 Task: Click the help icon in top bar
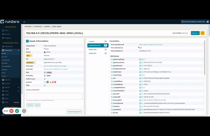point(208,22)
